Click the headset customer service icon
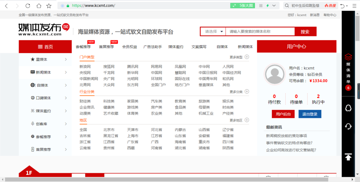This screenshot has height=182, width=360. pos(348,126)
